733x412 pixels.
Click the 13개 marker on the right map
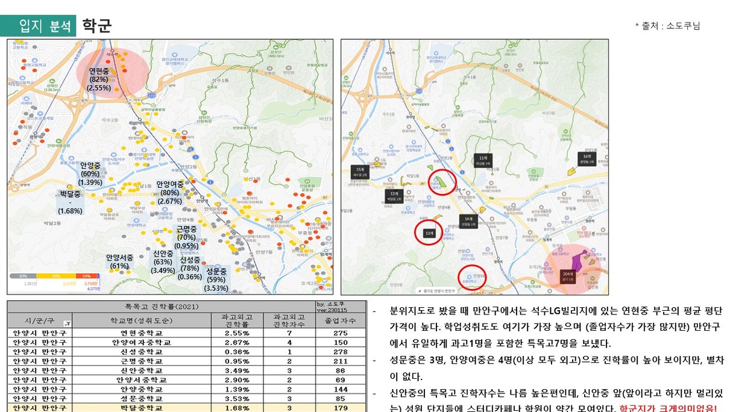429,233
